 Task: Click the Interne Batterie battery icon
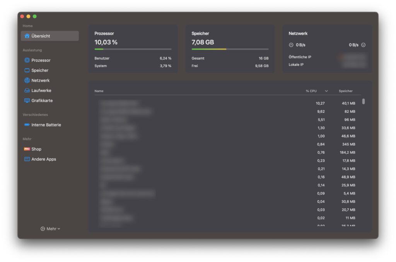pyautogui.click(x=27, y=125)
